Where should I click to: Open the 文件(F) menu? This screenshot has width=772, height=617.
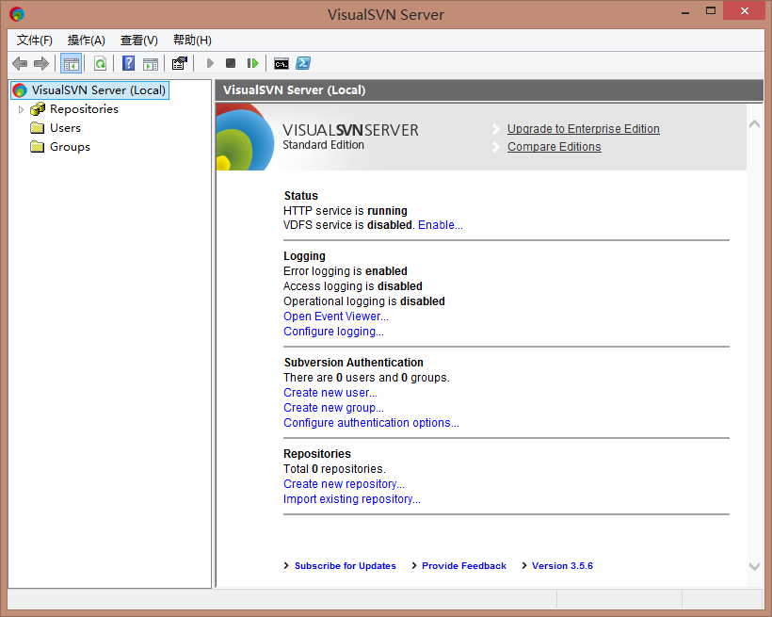point(35,40)
